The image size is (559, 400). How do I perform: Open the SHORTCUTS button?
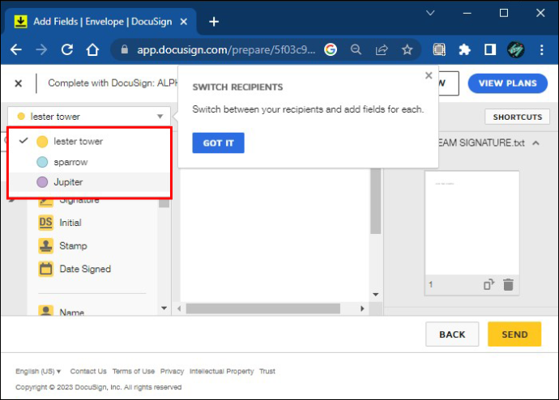518,117
